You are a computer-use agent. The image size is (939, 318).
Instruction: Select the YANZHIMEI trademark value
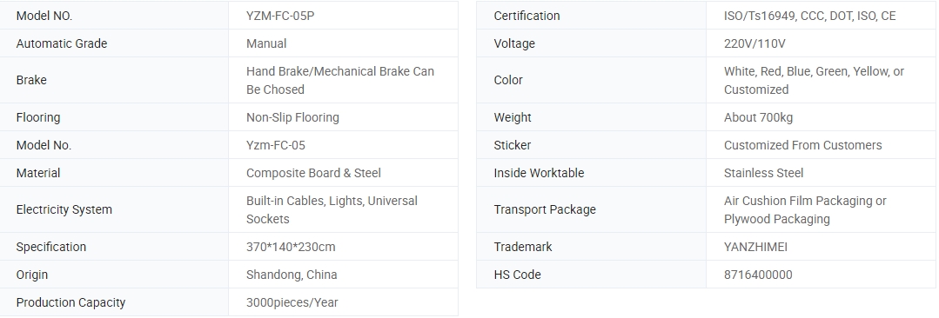[755, 247]
